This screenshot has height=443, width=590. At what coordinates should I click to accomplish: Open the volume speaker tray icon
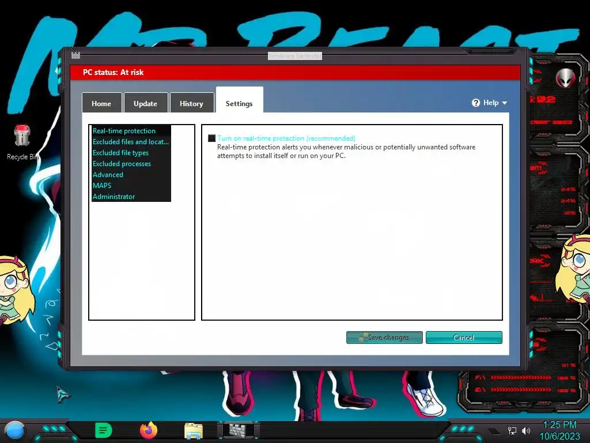pyautogui.click(x=526, y=430)
